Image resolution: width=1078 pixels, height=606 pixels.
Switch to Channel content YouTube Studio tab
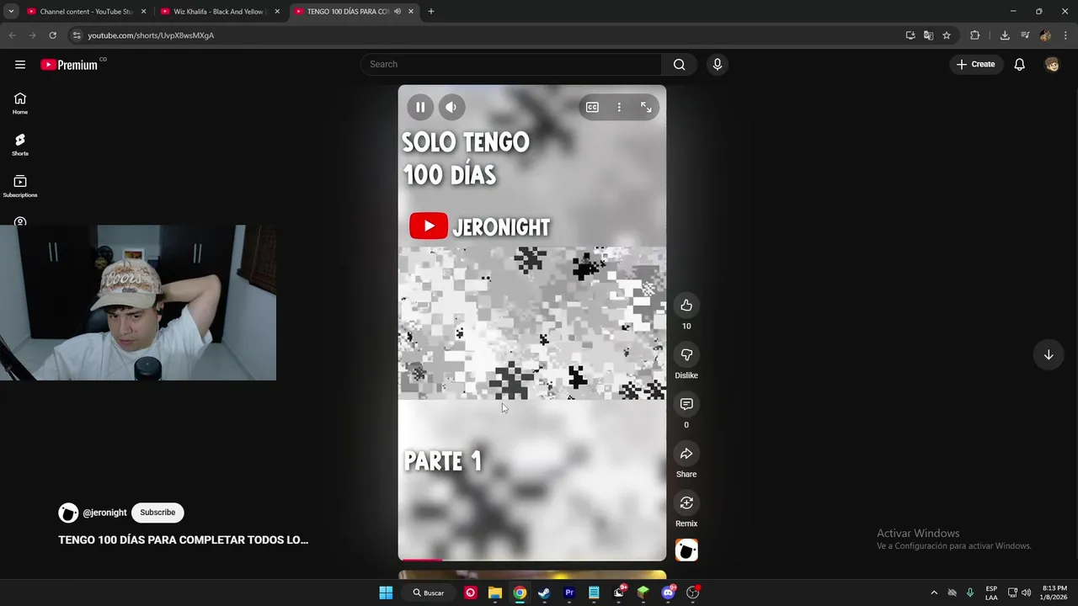(86, 12)
